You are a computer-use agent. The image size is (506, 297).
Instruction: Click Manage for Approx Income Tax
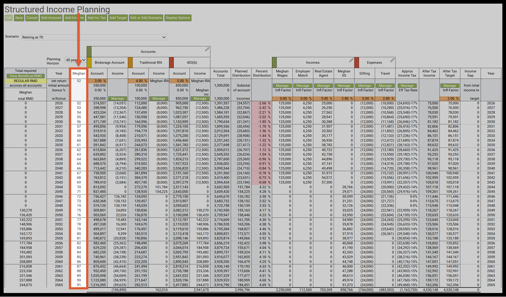pyautogui.click(x=407, y=86)
